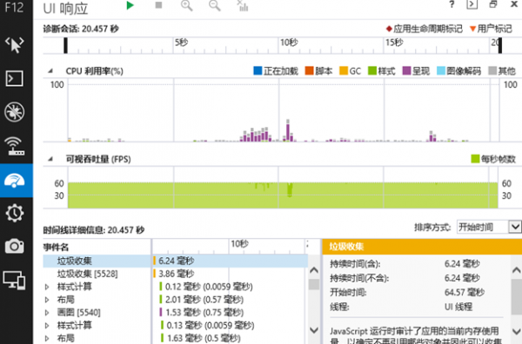This screenshot has width=522, height=344.
Task: Click the 10秒 mark on the top ruler
Action: click(289, 43)
